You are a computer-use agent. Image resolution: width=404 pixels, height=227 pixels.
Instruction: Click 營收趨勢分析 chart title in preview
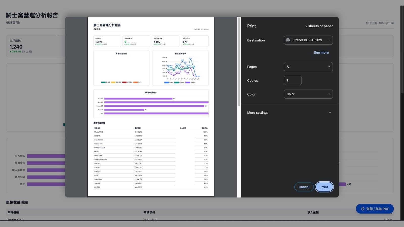(181, 53)
